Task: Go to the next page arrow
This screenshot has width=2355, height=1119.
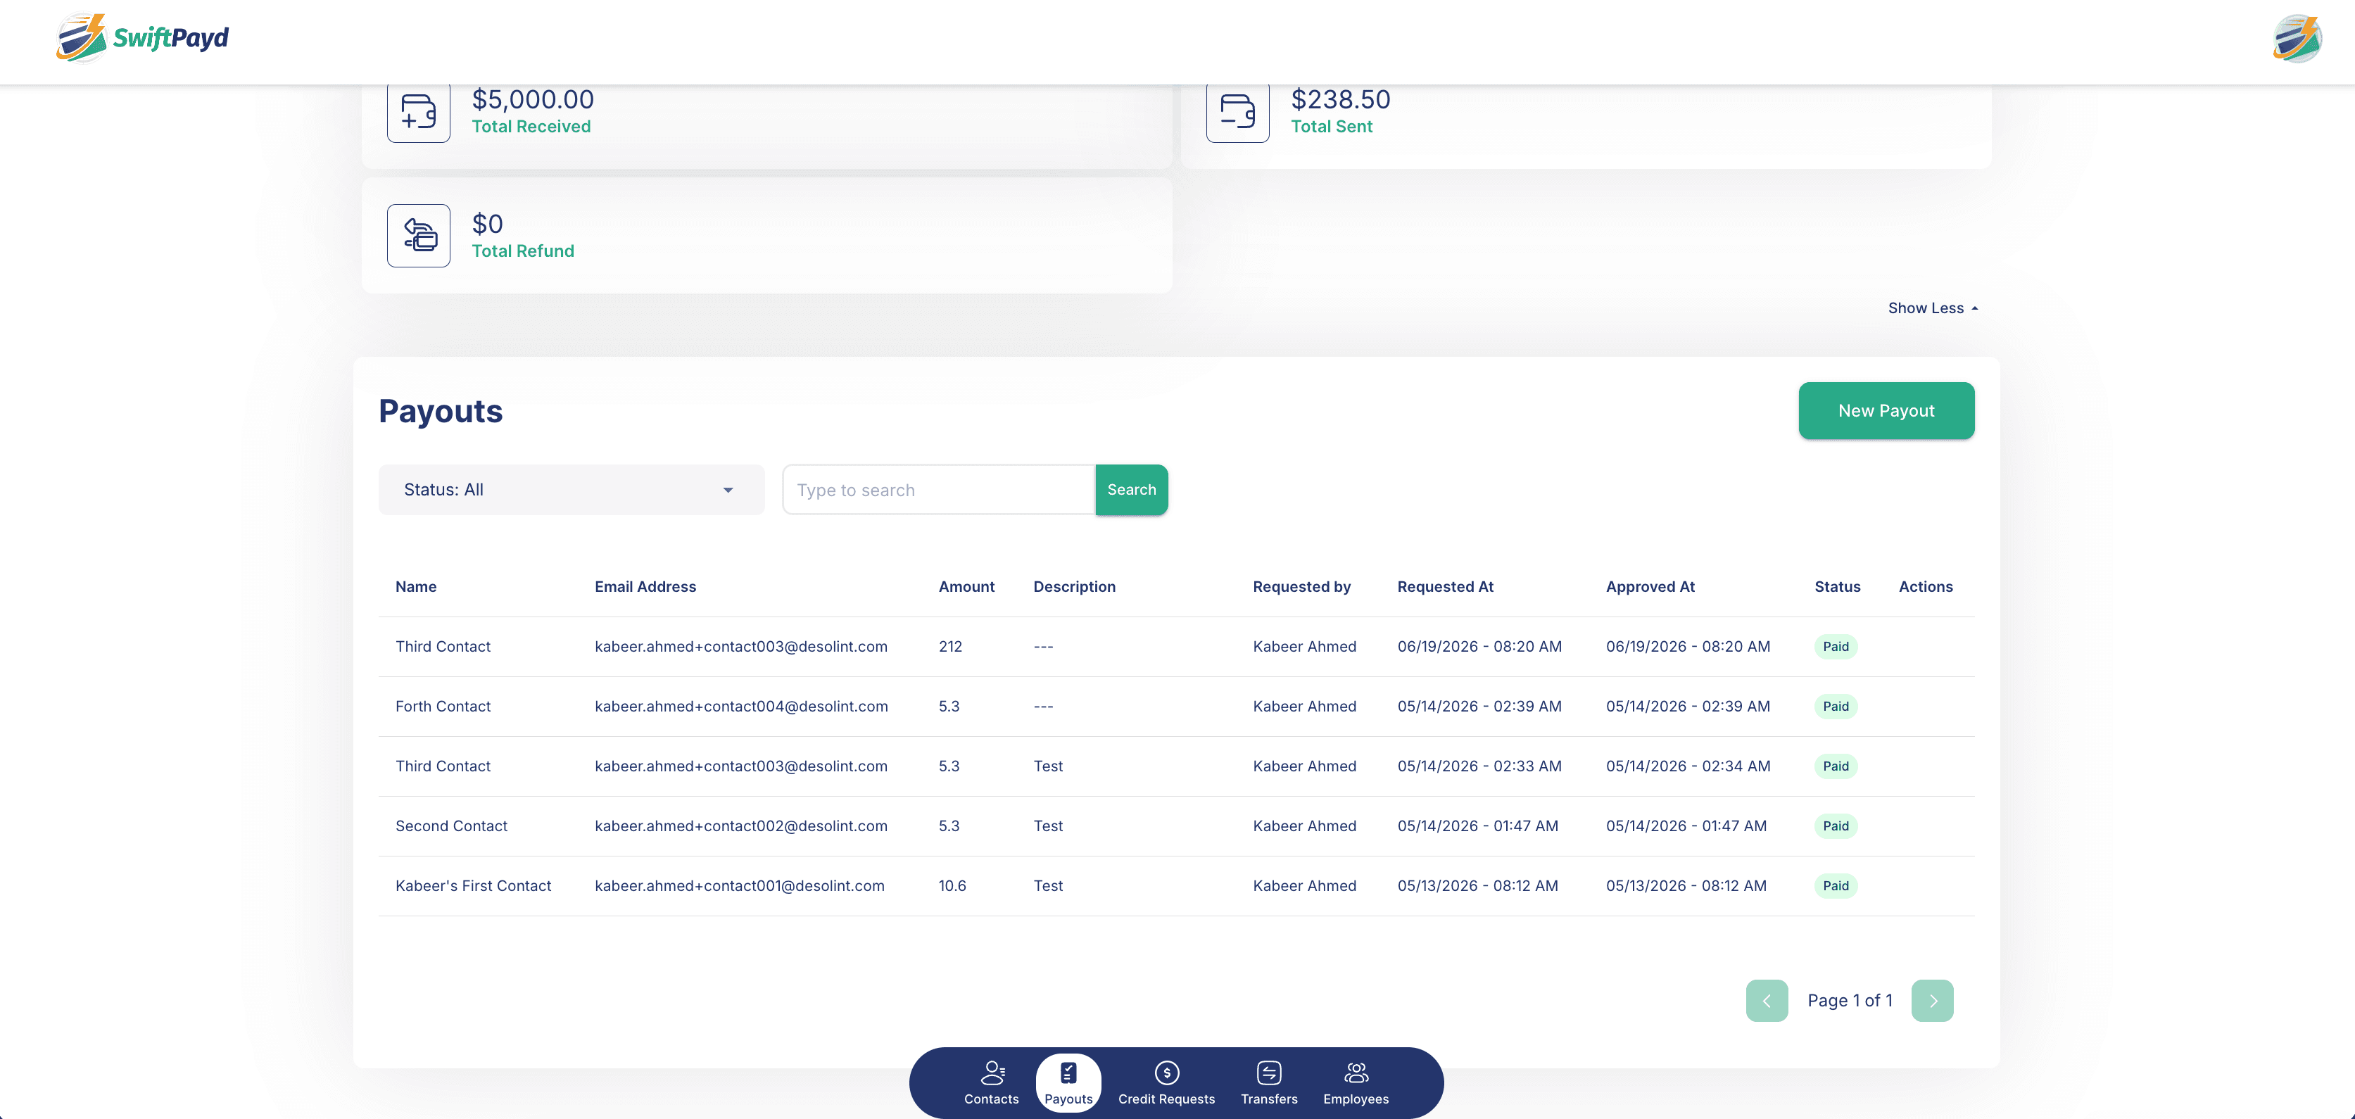Action: [1932, 1000]
